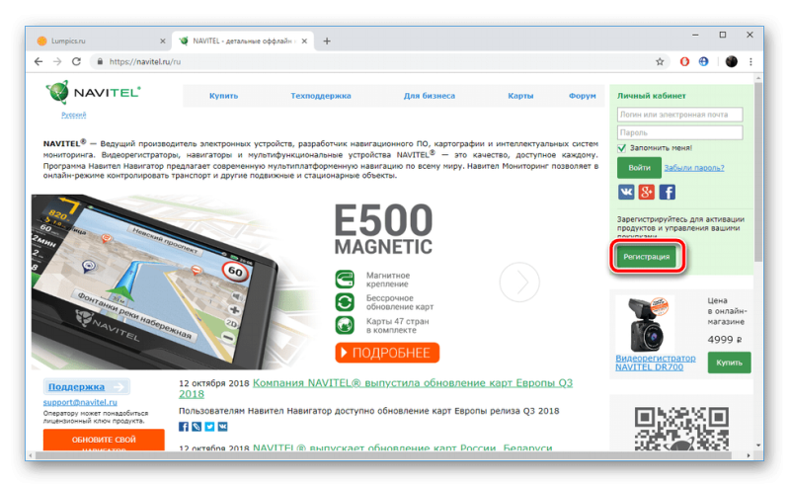Click the ОБНОВИТЕ СВОЙ НАВИГАТОР button
790x487 pixels.
[104, 440]
